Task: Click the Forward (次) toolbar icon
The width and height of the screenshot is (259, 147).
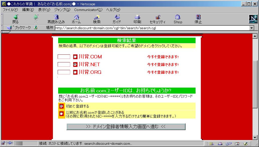Action: pyautogui.click(x=36, y=19)
